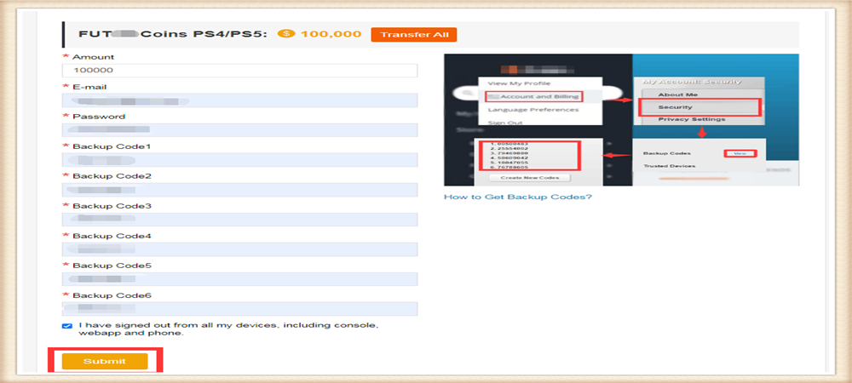Image resolution: width=852 pixels, height=383 pixels.
Task: Click the 100,000 coin balance text
Action: [x=331, y=34]
